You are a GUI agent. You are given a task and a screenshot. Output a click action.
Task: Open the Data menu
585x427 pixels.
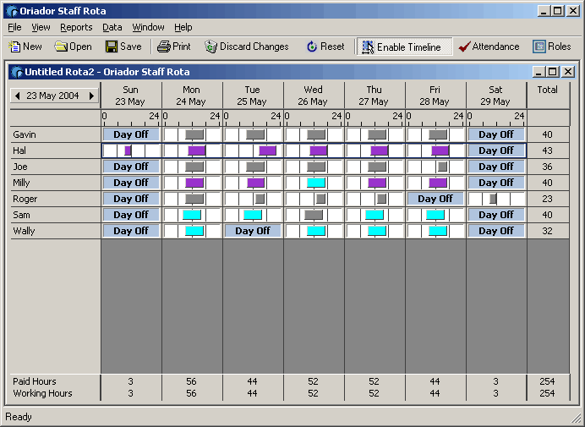point(112,27)
